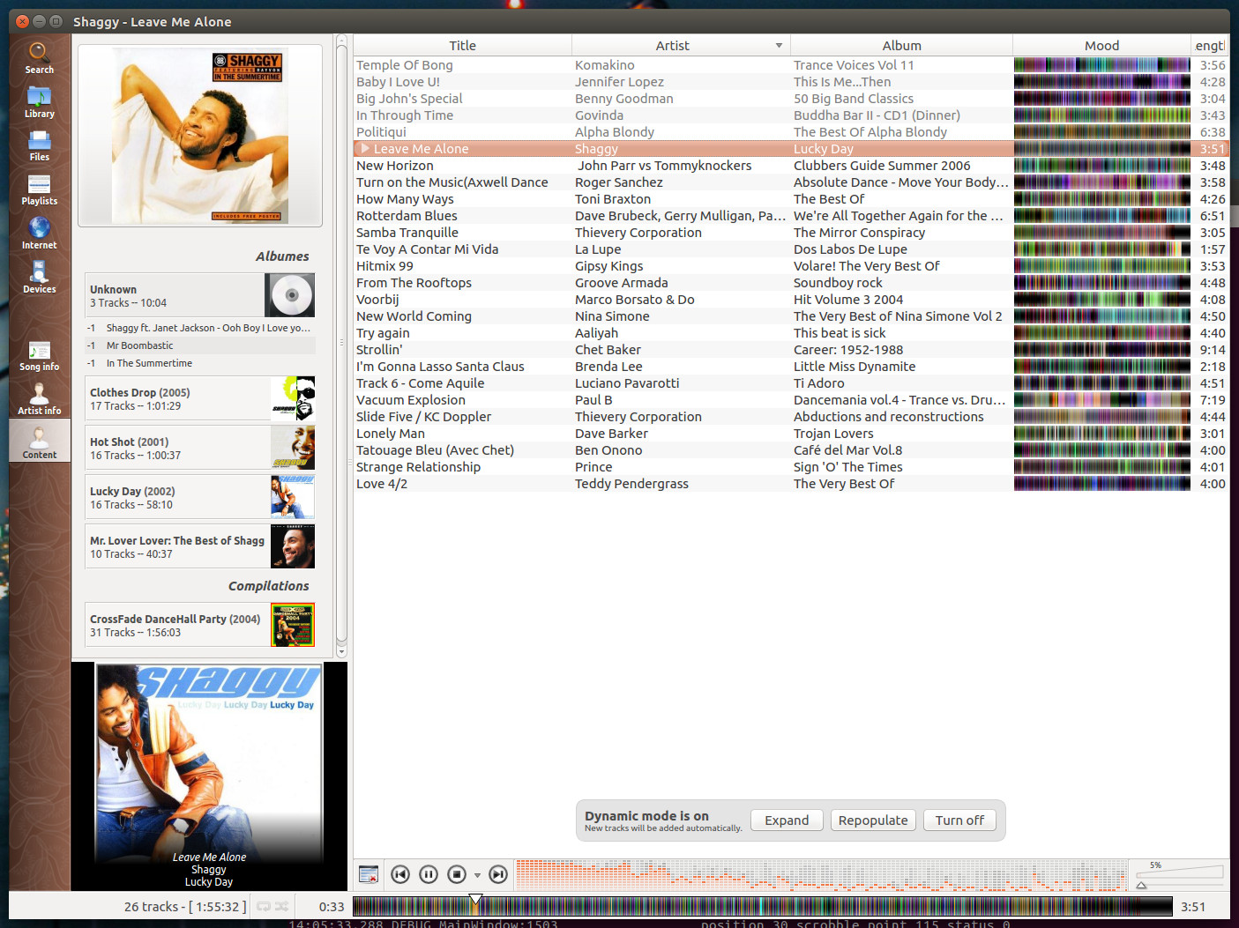Select 'Strange Relationship' by Prince
The image size is (1239, 928).
(791, 467)
